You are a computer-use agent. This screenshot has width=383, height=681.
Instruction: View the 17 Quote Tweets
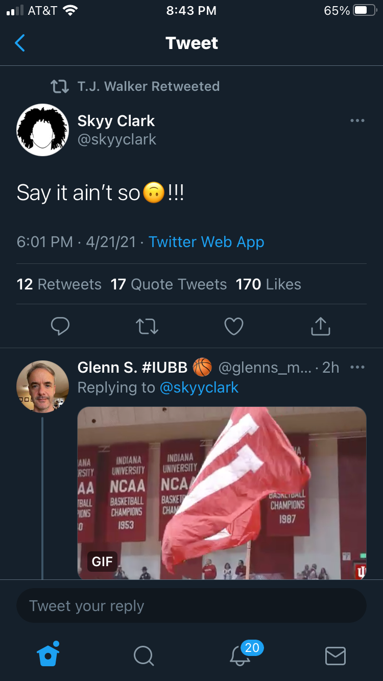coord(169,284)
